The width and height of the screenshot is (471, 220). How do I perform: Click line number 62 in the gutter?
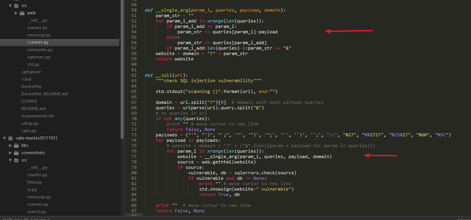(x=134, y=75)
